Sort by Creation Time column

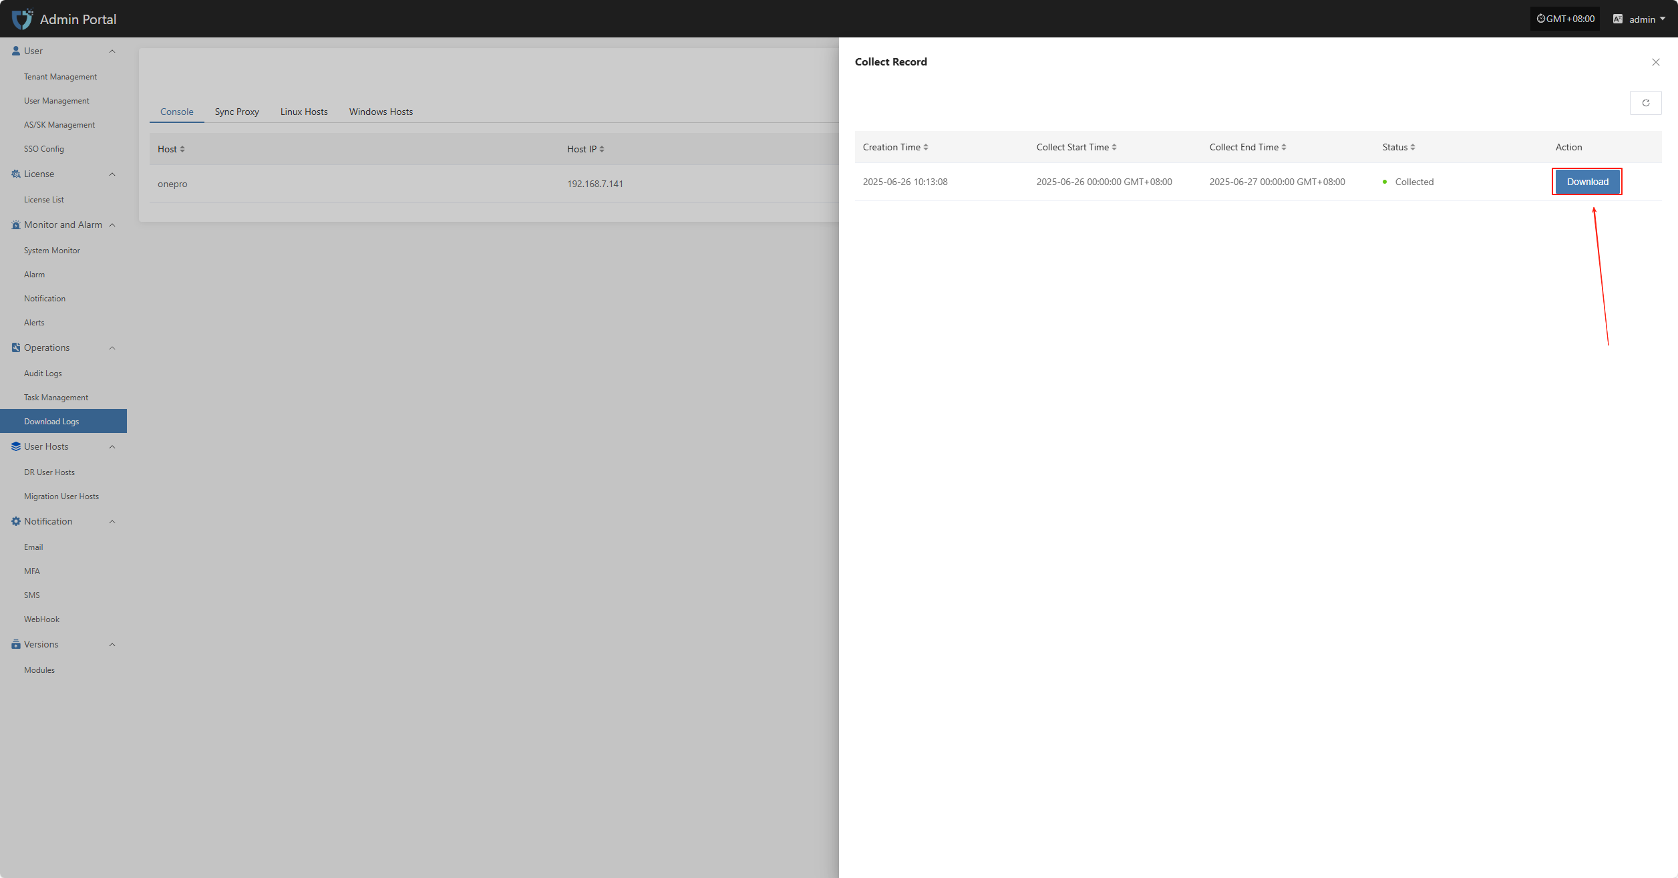pos(925,147)
